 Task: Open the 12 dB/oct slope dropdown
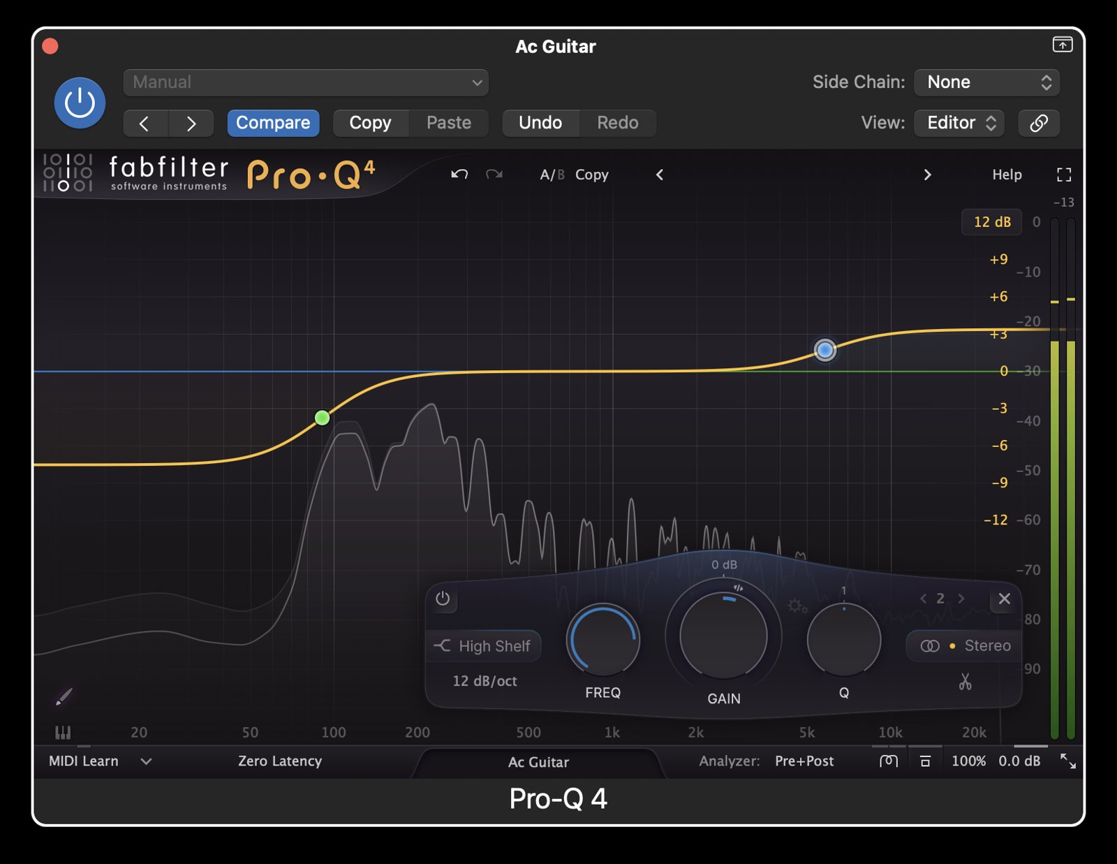pyautogui.click(x=484, y=681)
